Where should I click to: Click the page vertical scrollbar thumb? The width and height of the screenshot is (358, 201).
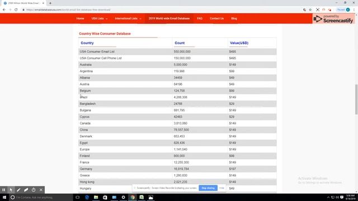(x=356, y=99)
